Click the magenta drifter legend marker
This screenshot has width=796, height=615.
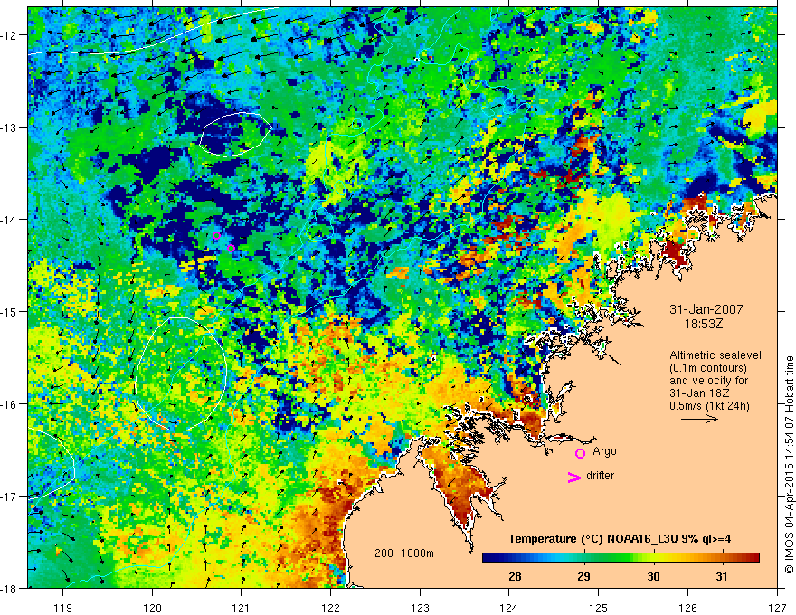tap(574, 478)
